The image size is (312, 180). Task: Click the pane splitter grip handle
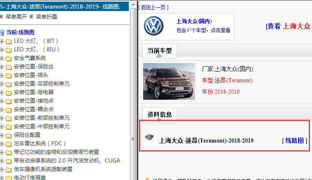point(133,139)
